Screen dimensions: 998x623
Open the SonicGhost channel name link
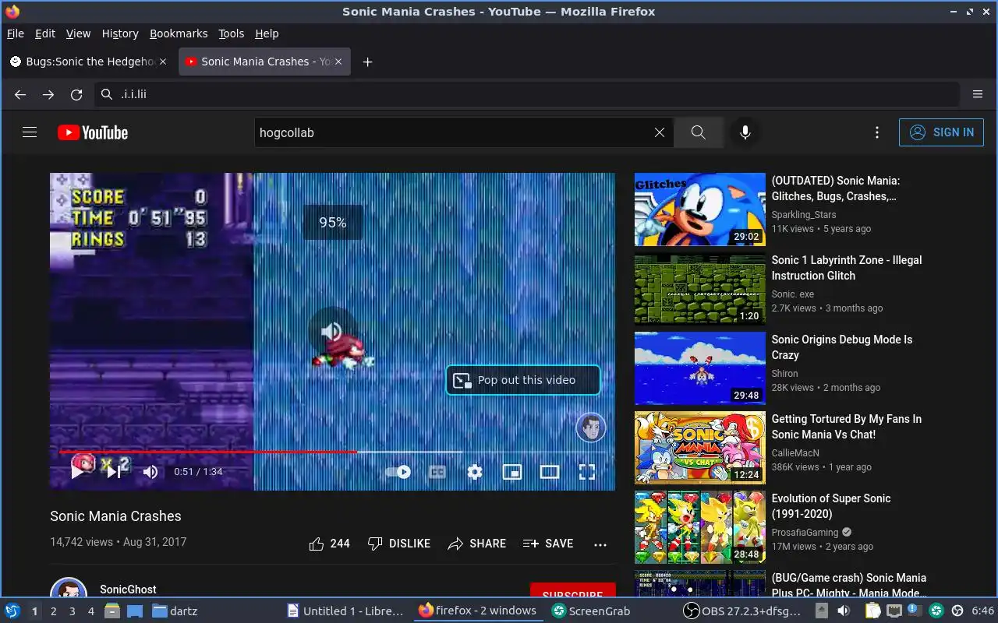click(x=128, y=590)
